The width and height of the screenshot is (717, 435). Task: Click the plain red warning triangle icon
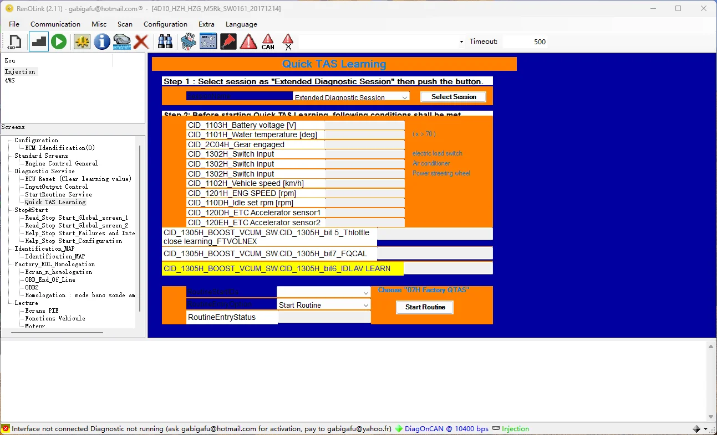tap(248, 42)
